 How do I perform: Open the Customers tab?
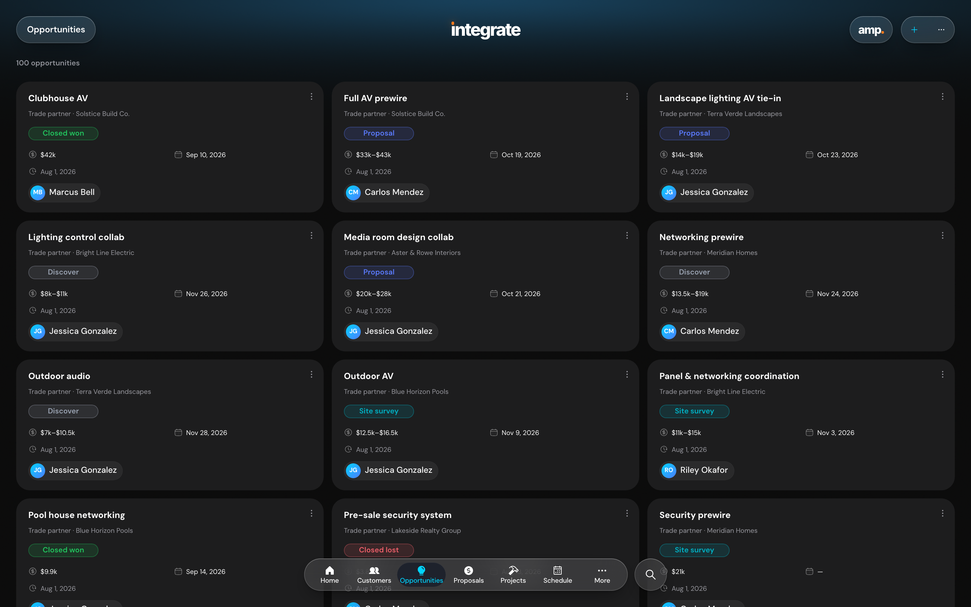(x=374, y=575)
